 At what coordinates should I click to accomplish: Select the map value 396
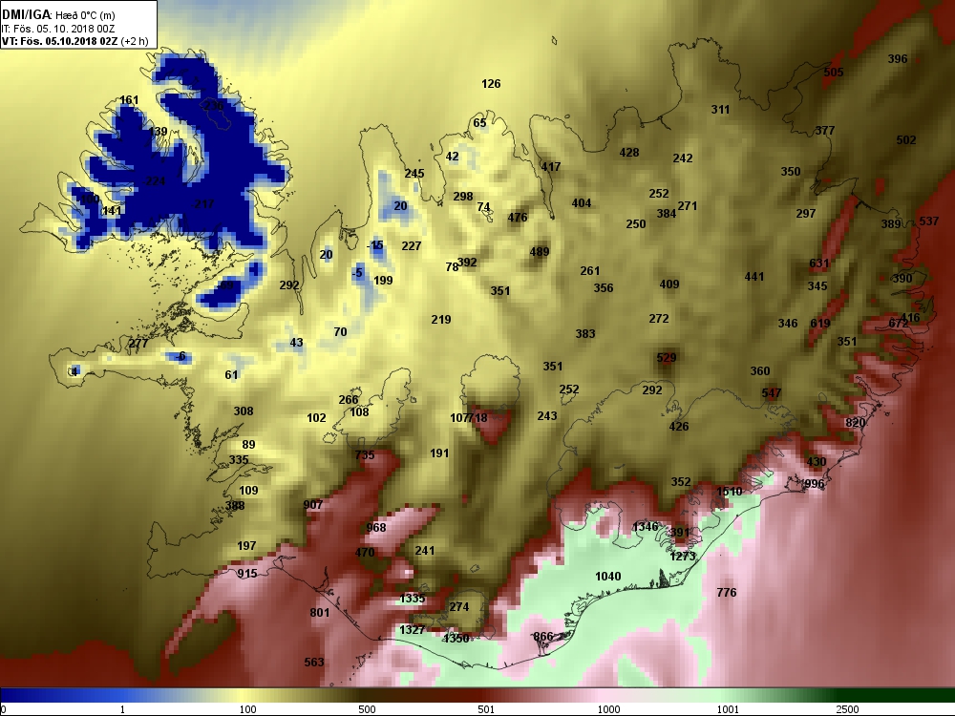(x=897, y=59)
